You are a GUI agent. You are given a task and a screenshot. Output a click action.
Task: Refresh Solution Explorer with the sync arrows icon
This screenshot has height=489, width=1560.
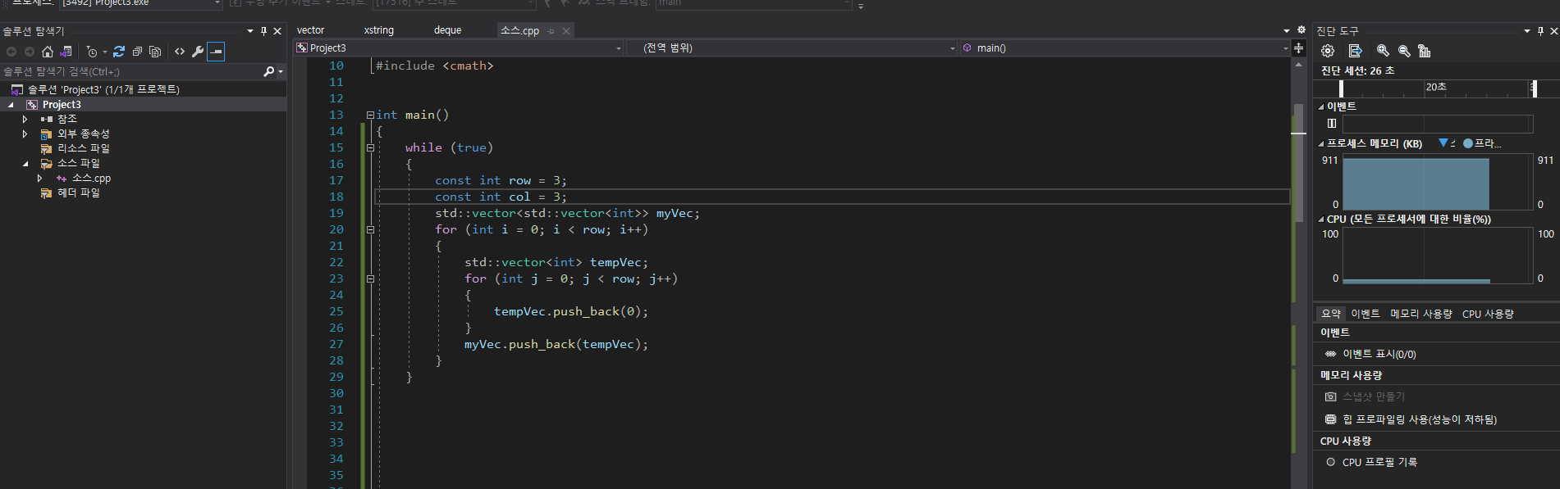click(x=119, y=52)
